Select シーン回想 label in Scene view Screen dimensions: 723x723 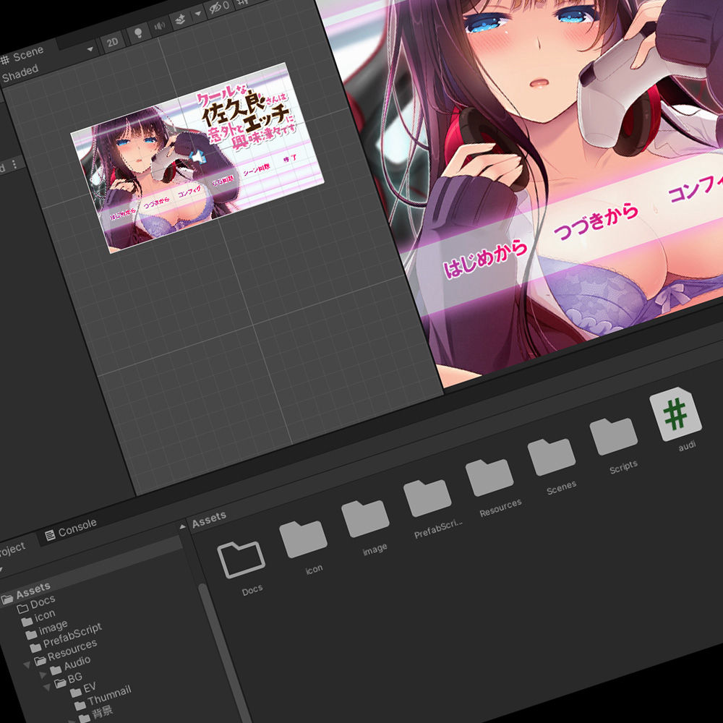257,170
